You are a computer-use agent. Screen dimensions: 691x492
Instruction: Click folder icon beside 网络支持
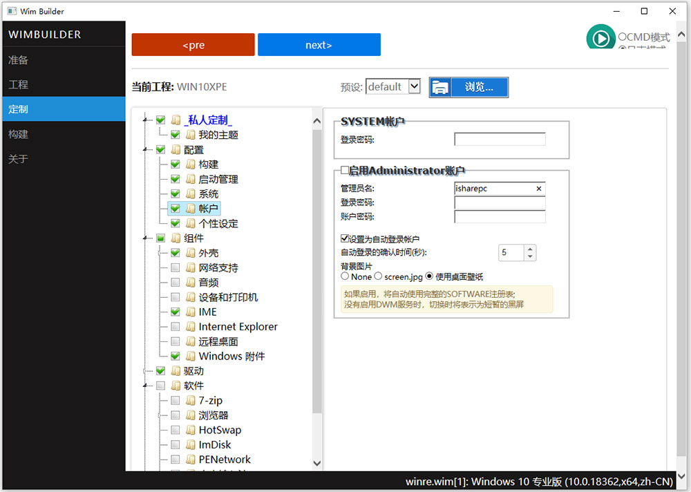[x=191, y=267]
